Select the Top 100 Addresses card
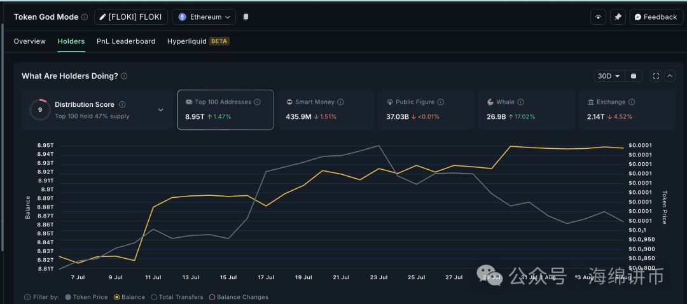This screenshot has height=304, width=687. coord(226,109)
